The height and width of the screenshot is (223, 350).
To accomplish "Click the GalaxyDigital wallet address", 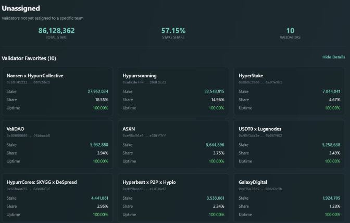I will [x=260, y=189].
